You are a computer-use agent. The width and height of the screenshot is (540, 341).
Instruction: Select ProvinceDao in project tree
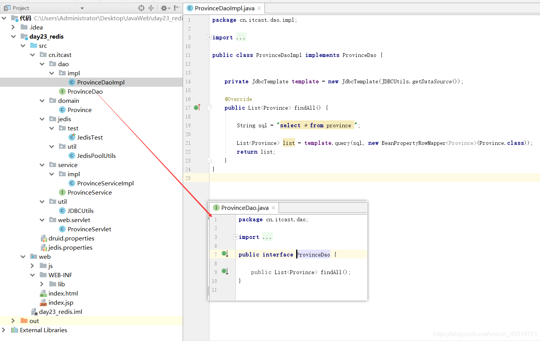click(85, 91)
